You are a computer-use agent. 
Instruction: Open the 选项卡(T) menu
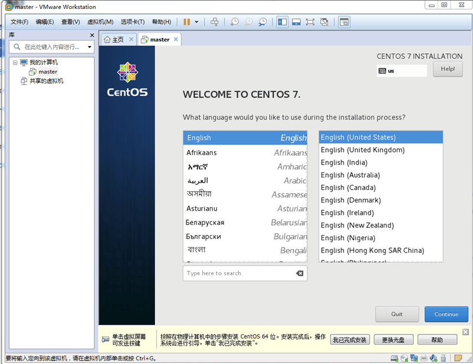[x=132, y=22]
